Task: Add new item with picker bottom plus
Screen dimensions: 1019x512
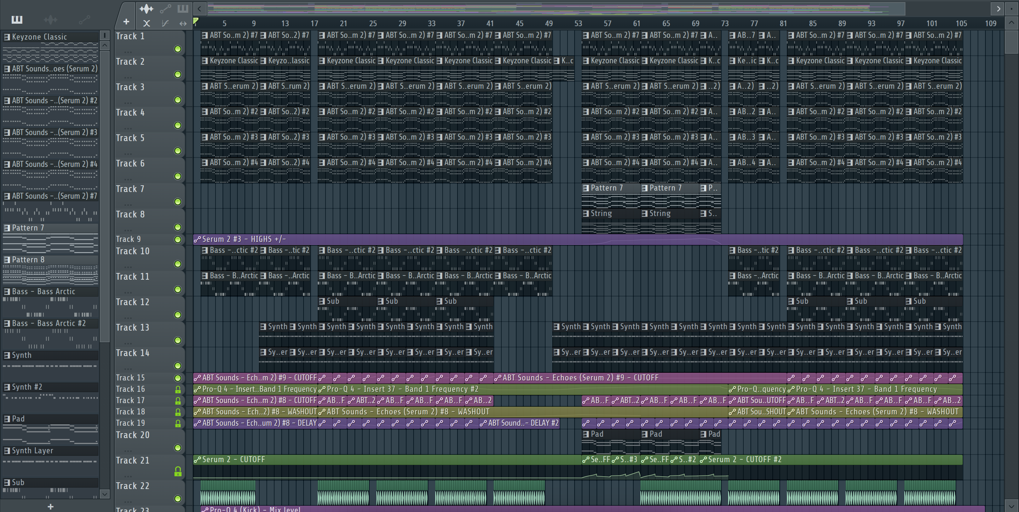Action: 51,506
